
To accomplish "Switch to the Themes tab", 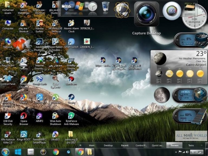I will tap(174, 145).
